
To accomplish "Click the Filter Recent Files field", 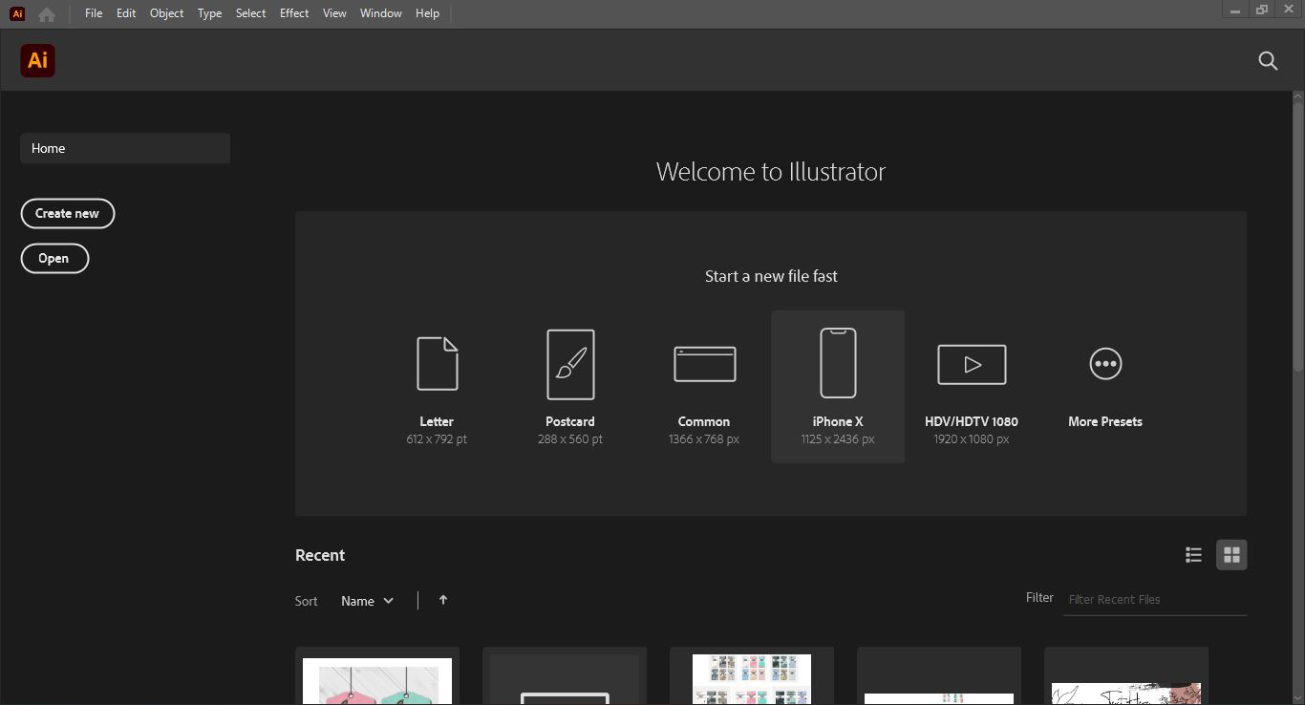I will 1155,599.
